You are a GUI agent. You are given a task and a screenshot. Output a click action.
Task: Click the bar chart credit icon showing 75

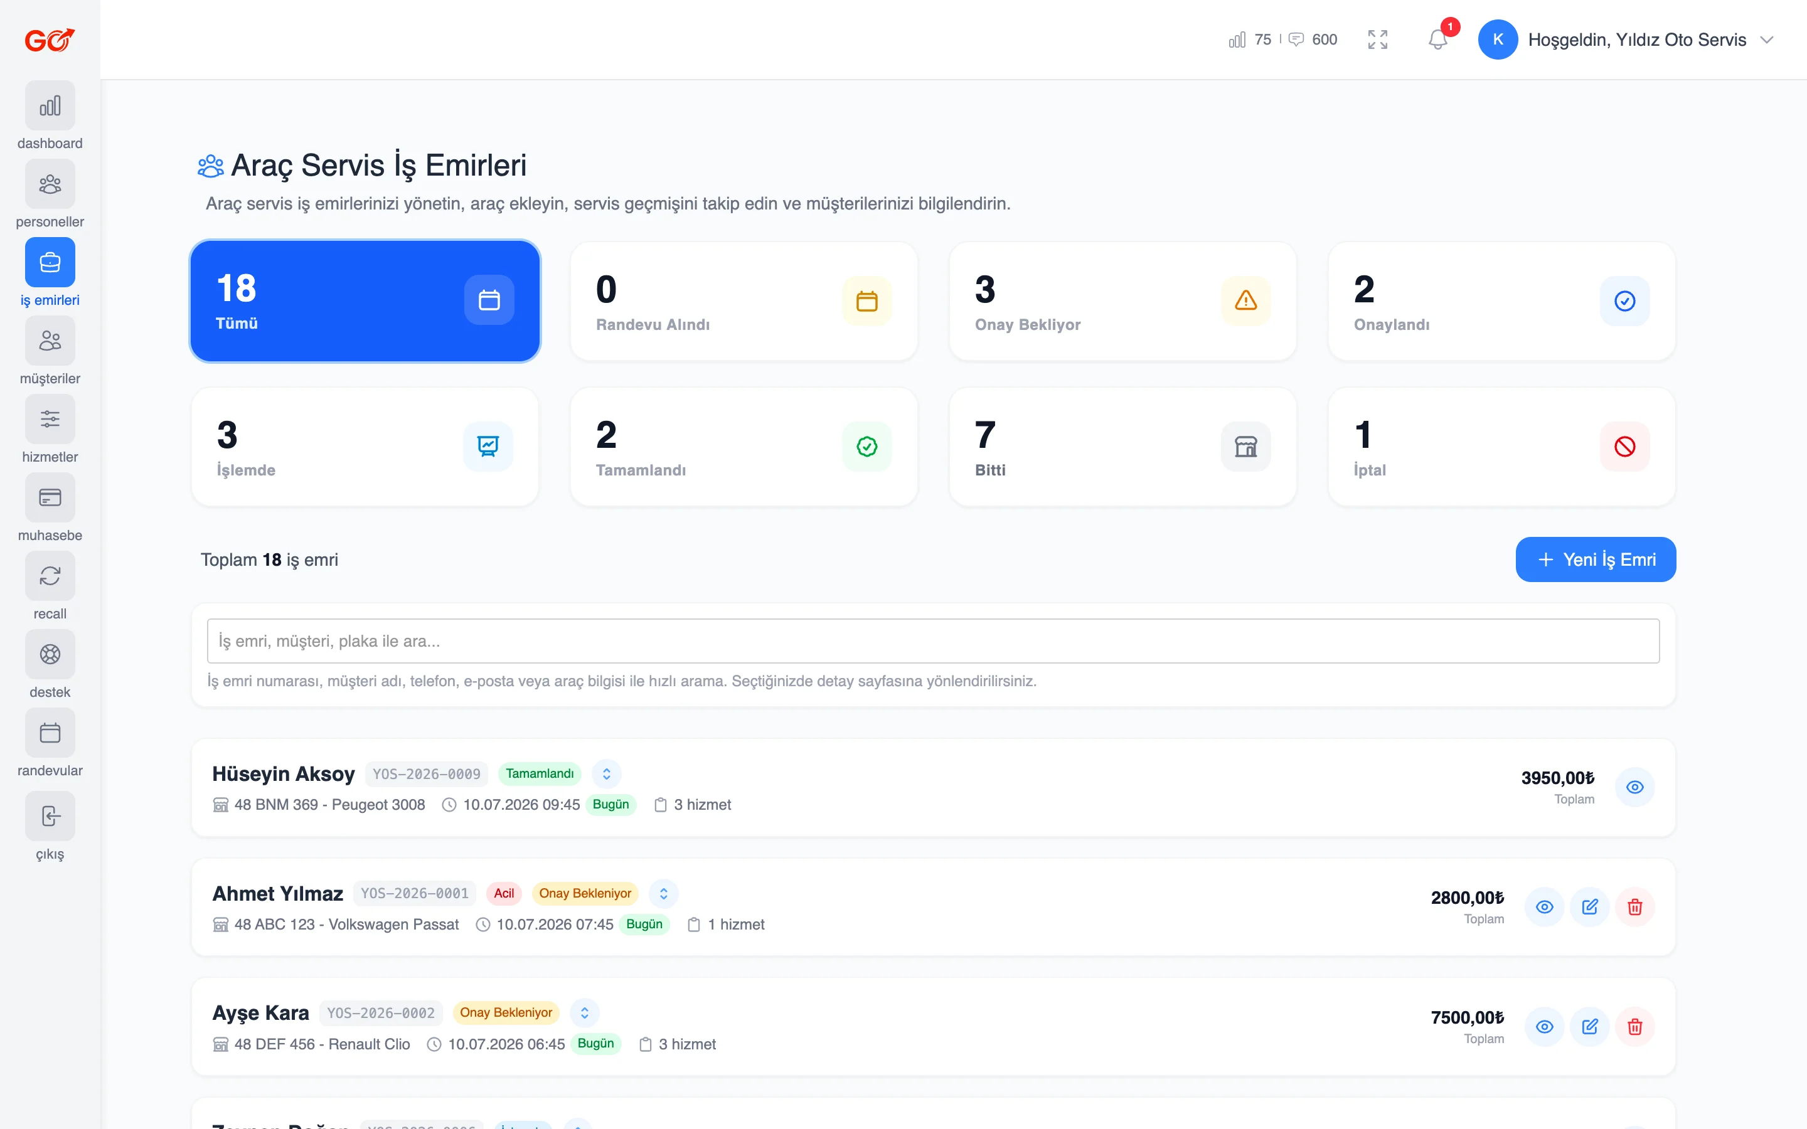point(1237,40)
